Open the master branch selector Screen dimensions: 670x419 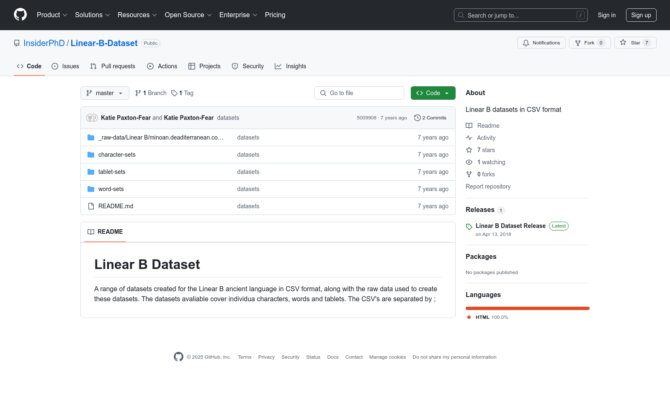pyautogui.click(x=105, y=93)
